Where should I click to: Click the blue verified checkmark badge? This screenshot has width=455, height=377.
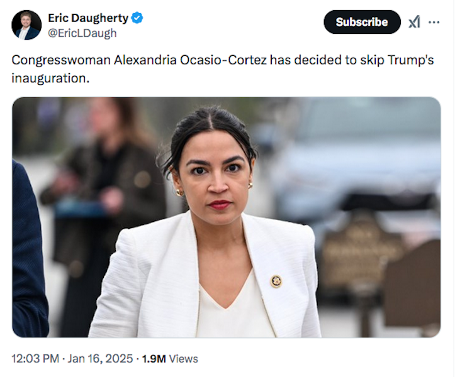coord(137,18)
